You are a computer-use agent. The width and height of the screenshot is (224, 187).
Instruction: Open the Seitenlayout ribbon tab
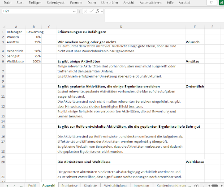(x=56, y=3)
